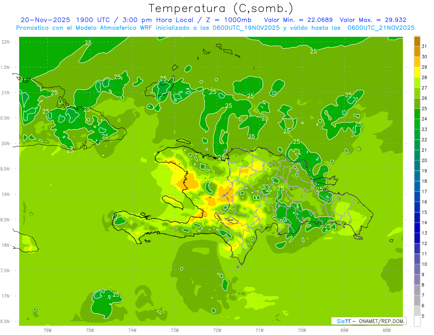This screenshot has height=335, width=434.
Task: Click the legend scale label "31"
Action: click(x=425, y=46)
